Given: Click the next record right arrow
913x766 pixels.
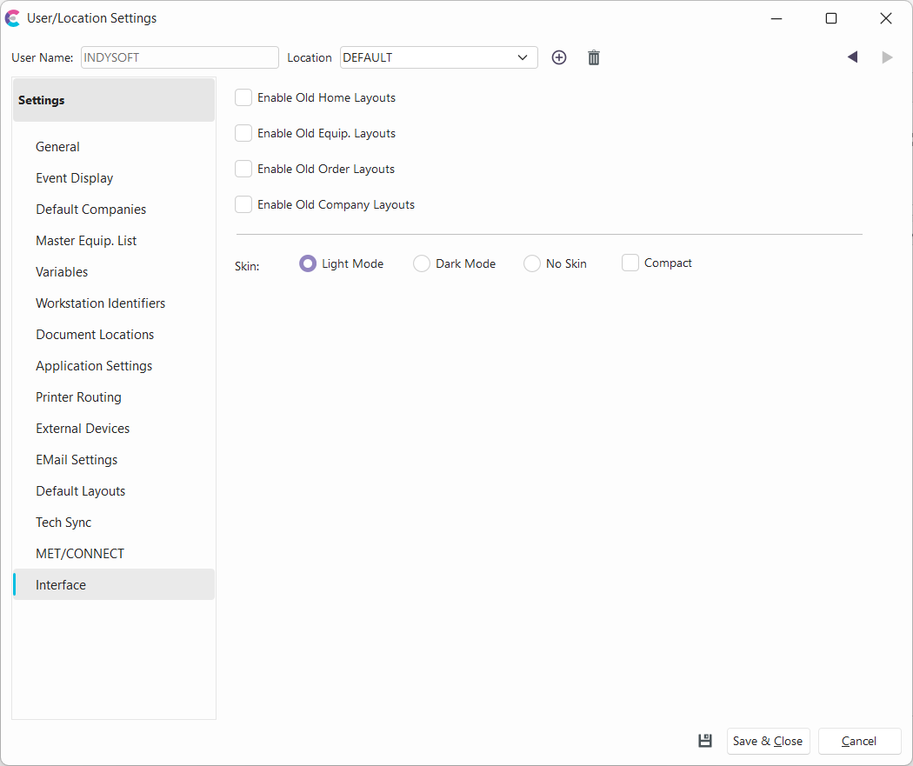Looking at the screenshot, I should click(887, 57).
